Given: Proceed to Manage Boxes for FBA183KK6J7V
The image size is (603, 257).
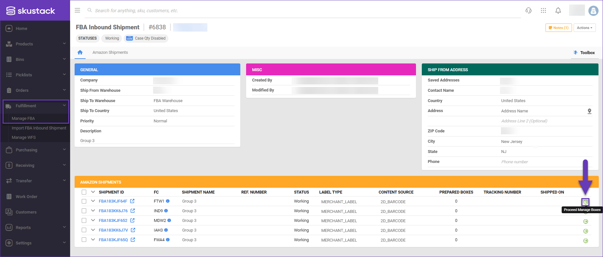Looking at the screenshot, I should point(586,231).
